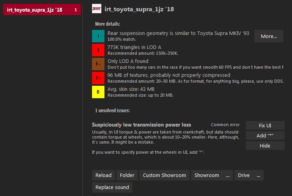This screenshot has height=196, width=292.
Task: Launch Custom Showroom
Action: (164, 175)
